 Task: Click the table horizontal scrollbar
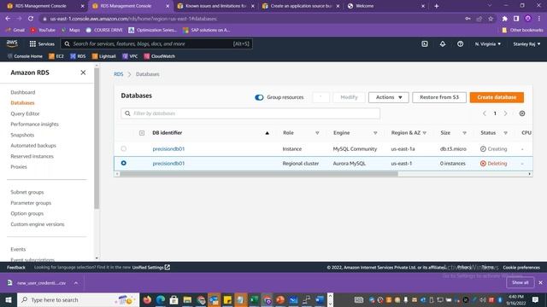259,174
